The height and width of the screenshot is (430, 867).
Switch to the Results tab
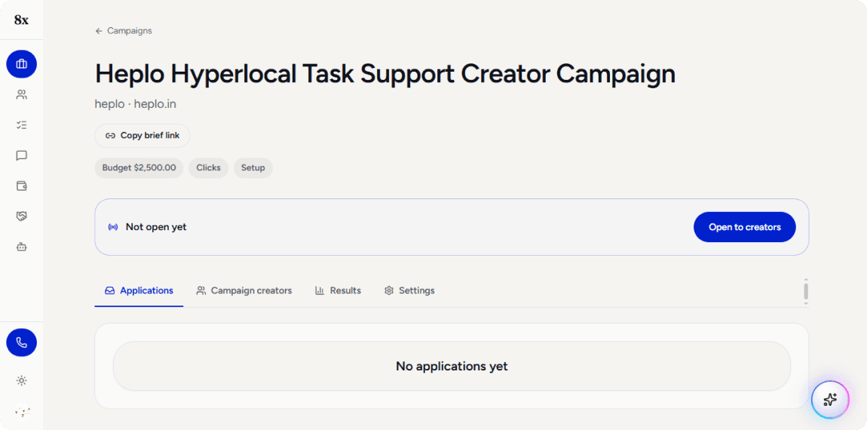(x=338, y=290)
